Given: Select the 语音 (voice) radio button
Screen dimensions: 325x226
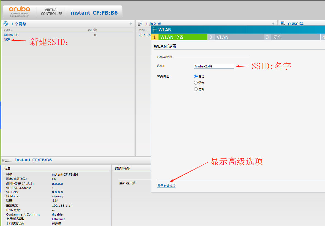Looking at the screenshot, I should (196, 83).
